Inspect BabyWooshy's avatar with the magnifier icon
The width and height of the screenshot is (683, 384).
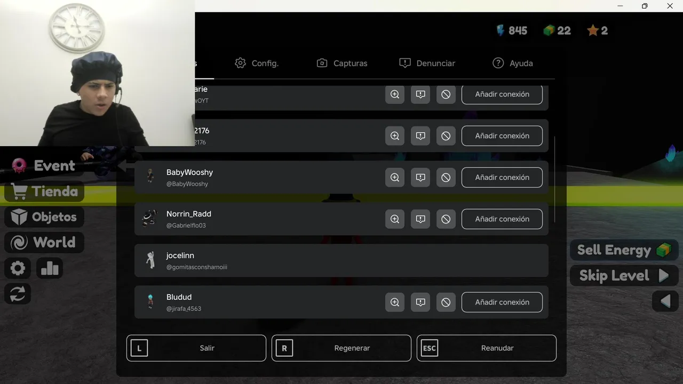395,178
